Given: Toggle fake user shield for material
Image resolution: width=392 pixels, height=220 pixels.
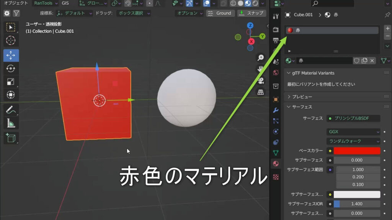Looking at the screenshot, I should coord(356,61).
